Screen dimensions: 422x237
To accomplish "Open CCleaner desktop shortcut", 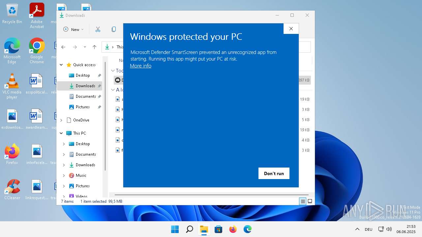I will [x=12, y=189].
